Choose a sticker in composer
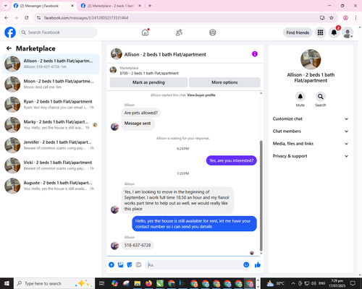This screenshot has width=362, height=289. (x=130, y=265)
